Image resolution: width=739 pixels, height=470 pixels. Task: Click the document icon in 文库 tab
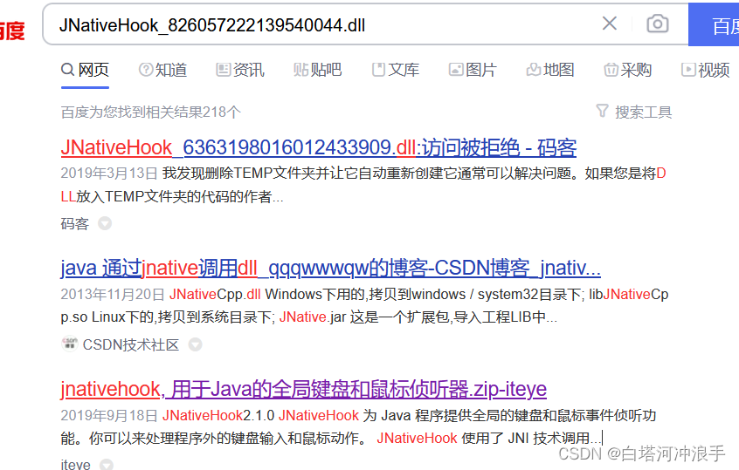pyautogui.click(x=378, y=70)
